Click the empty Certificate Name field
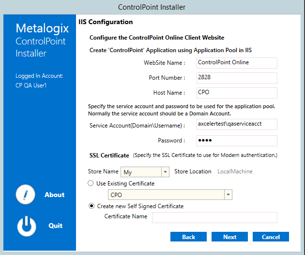 [x=214, y=217]
